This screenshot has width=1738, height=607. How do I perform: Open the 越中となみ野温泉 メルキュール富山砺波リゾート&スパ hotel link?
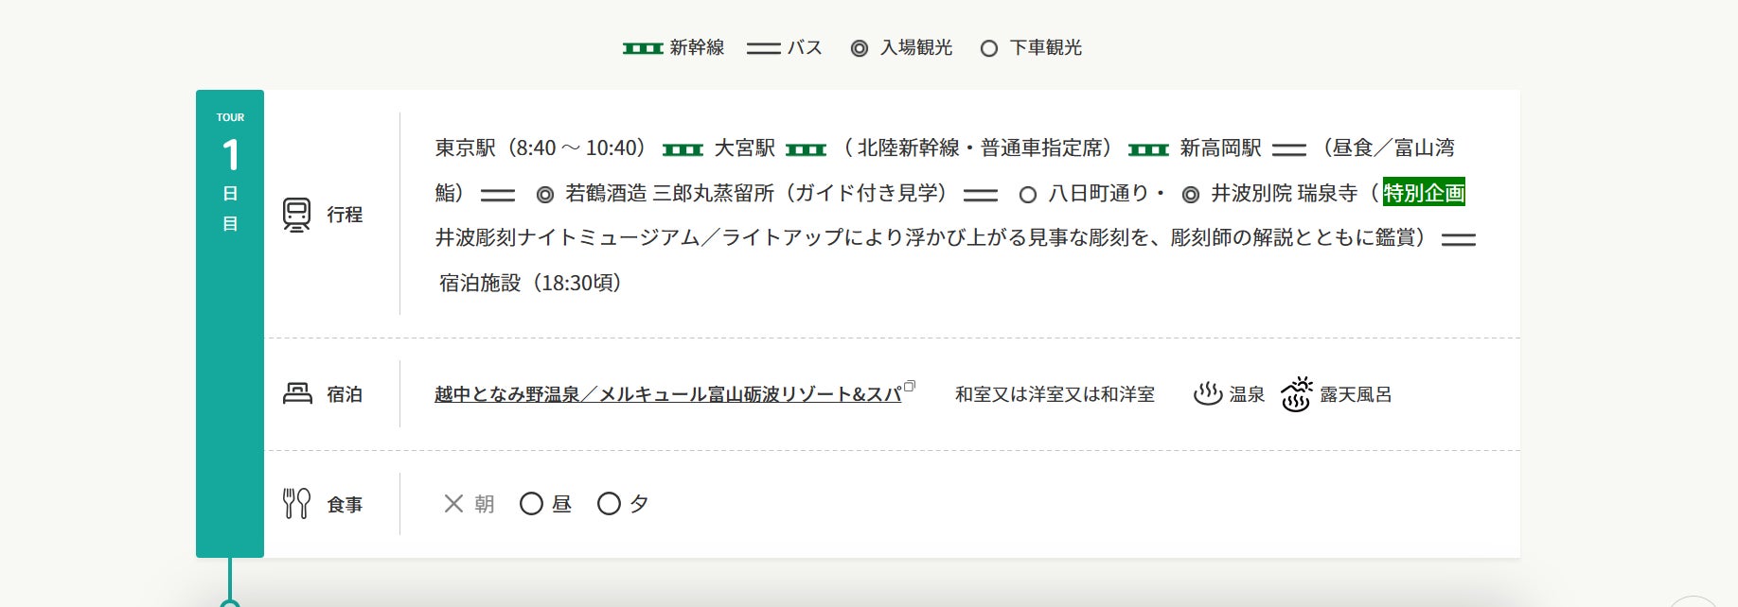[667, 394]
